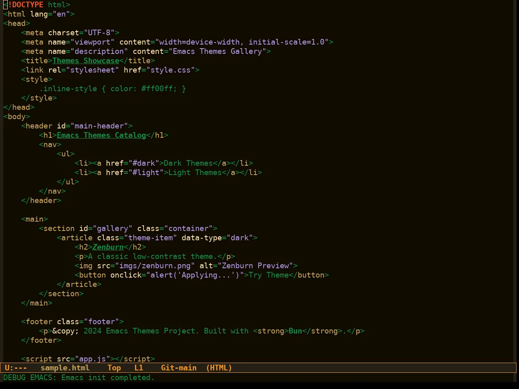The height and width of the screenshot is (389, 519).
Task: Click the sample.html buffer name in mode line
Action: point(65,368)
